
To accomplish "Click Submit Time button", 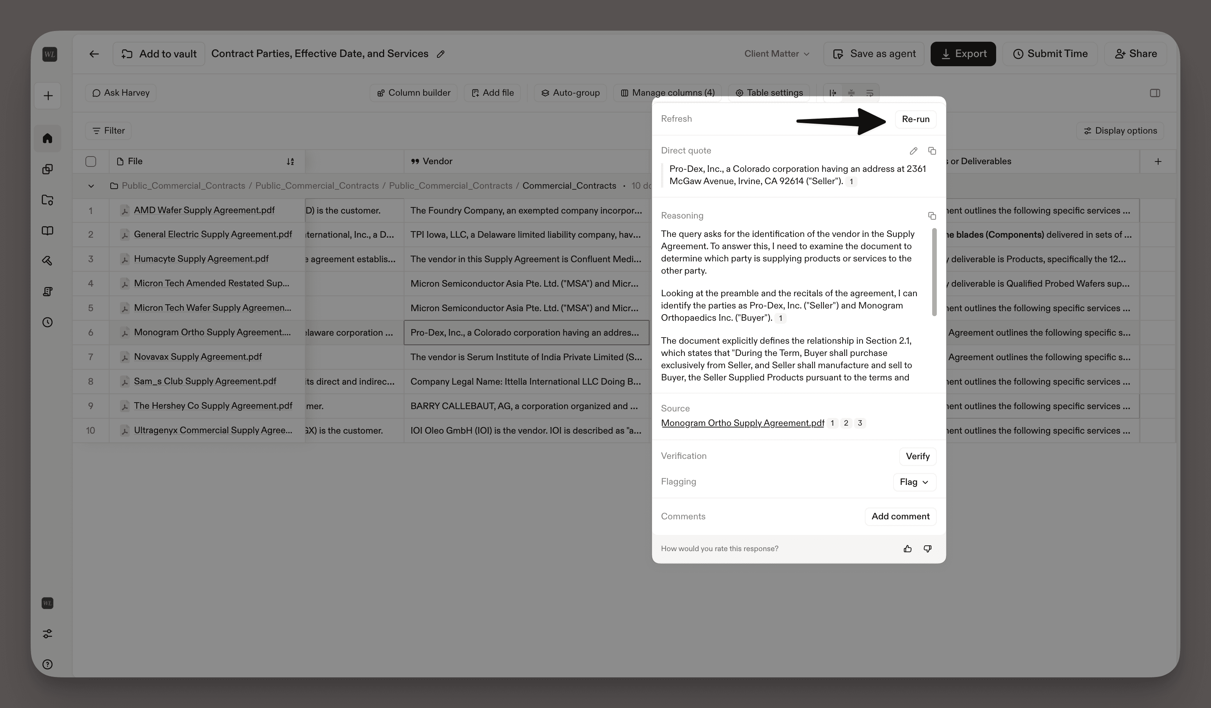I will 1049,54.
